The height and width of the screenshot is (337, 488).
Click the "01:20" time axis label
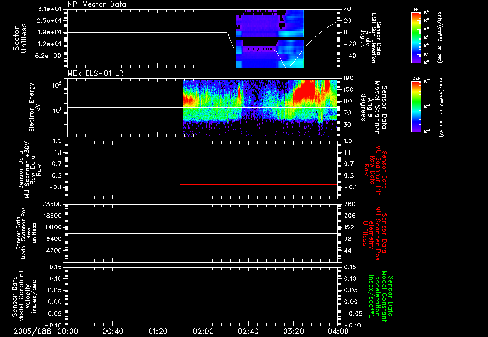158,331
